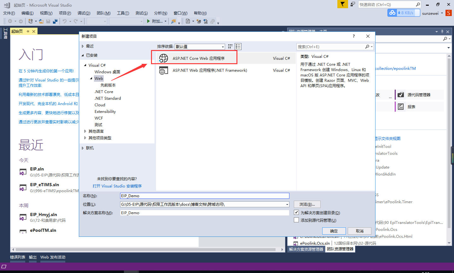
Task: Click the navigate backward toolbar icon
Action: click(10, 21)
